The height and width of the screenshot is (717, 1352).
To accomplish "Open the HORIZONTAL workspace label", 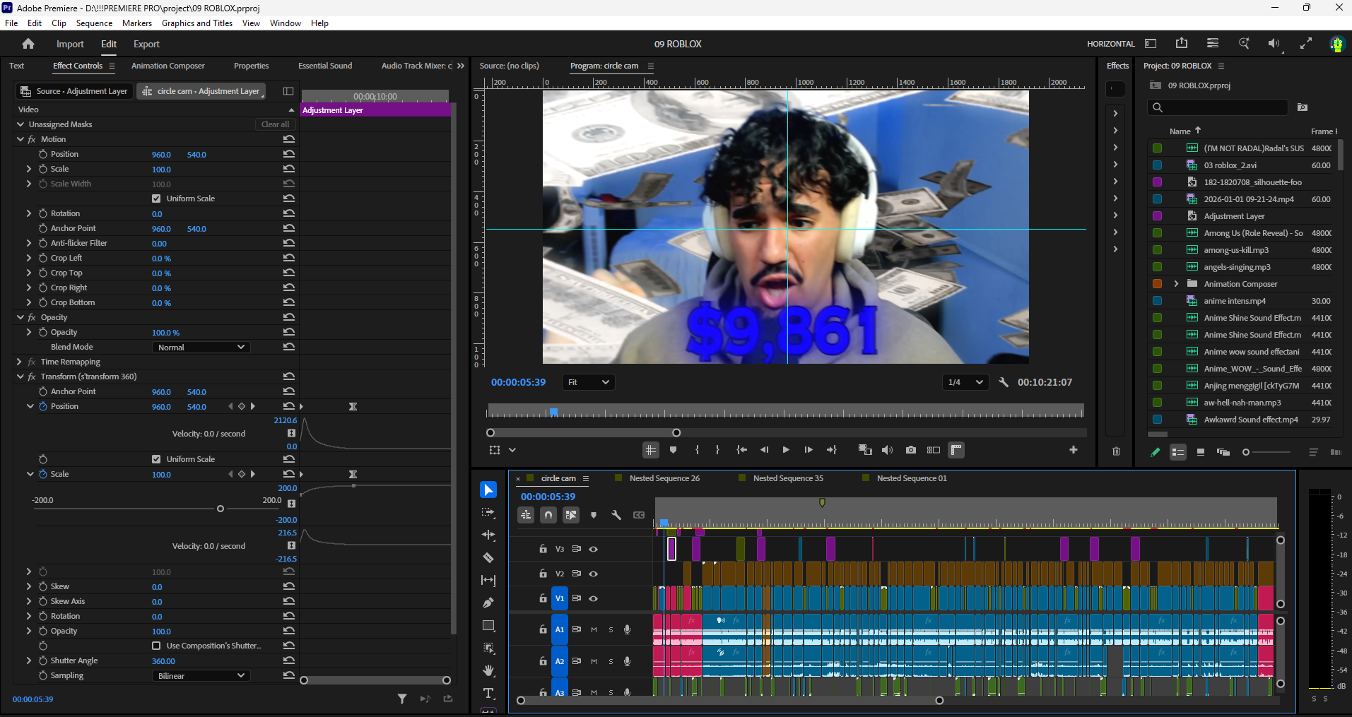I will [1110, 44].
